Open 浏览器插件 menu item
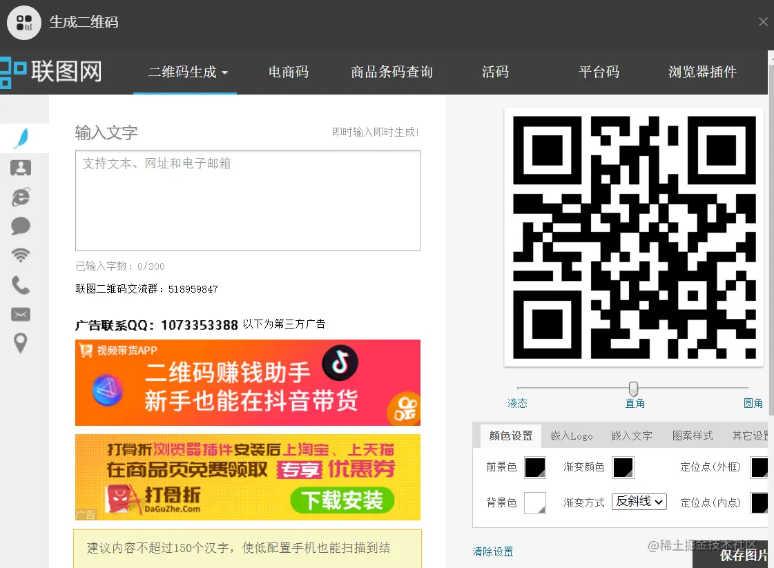 click(x=702, y=72)
